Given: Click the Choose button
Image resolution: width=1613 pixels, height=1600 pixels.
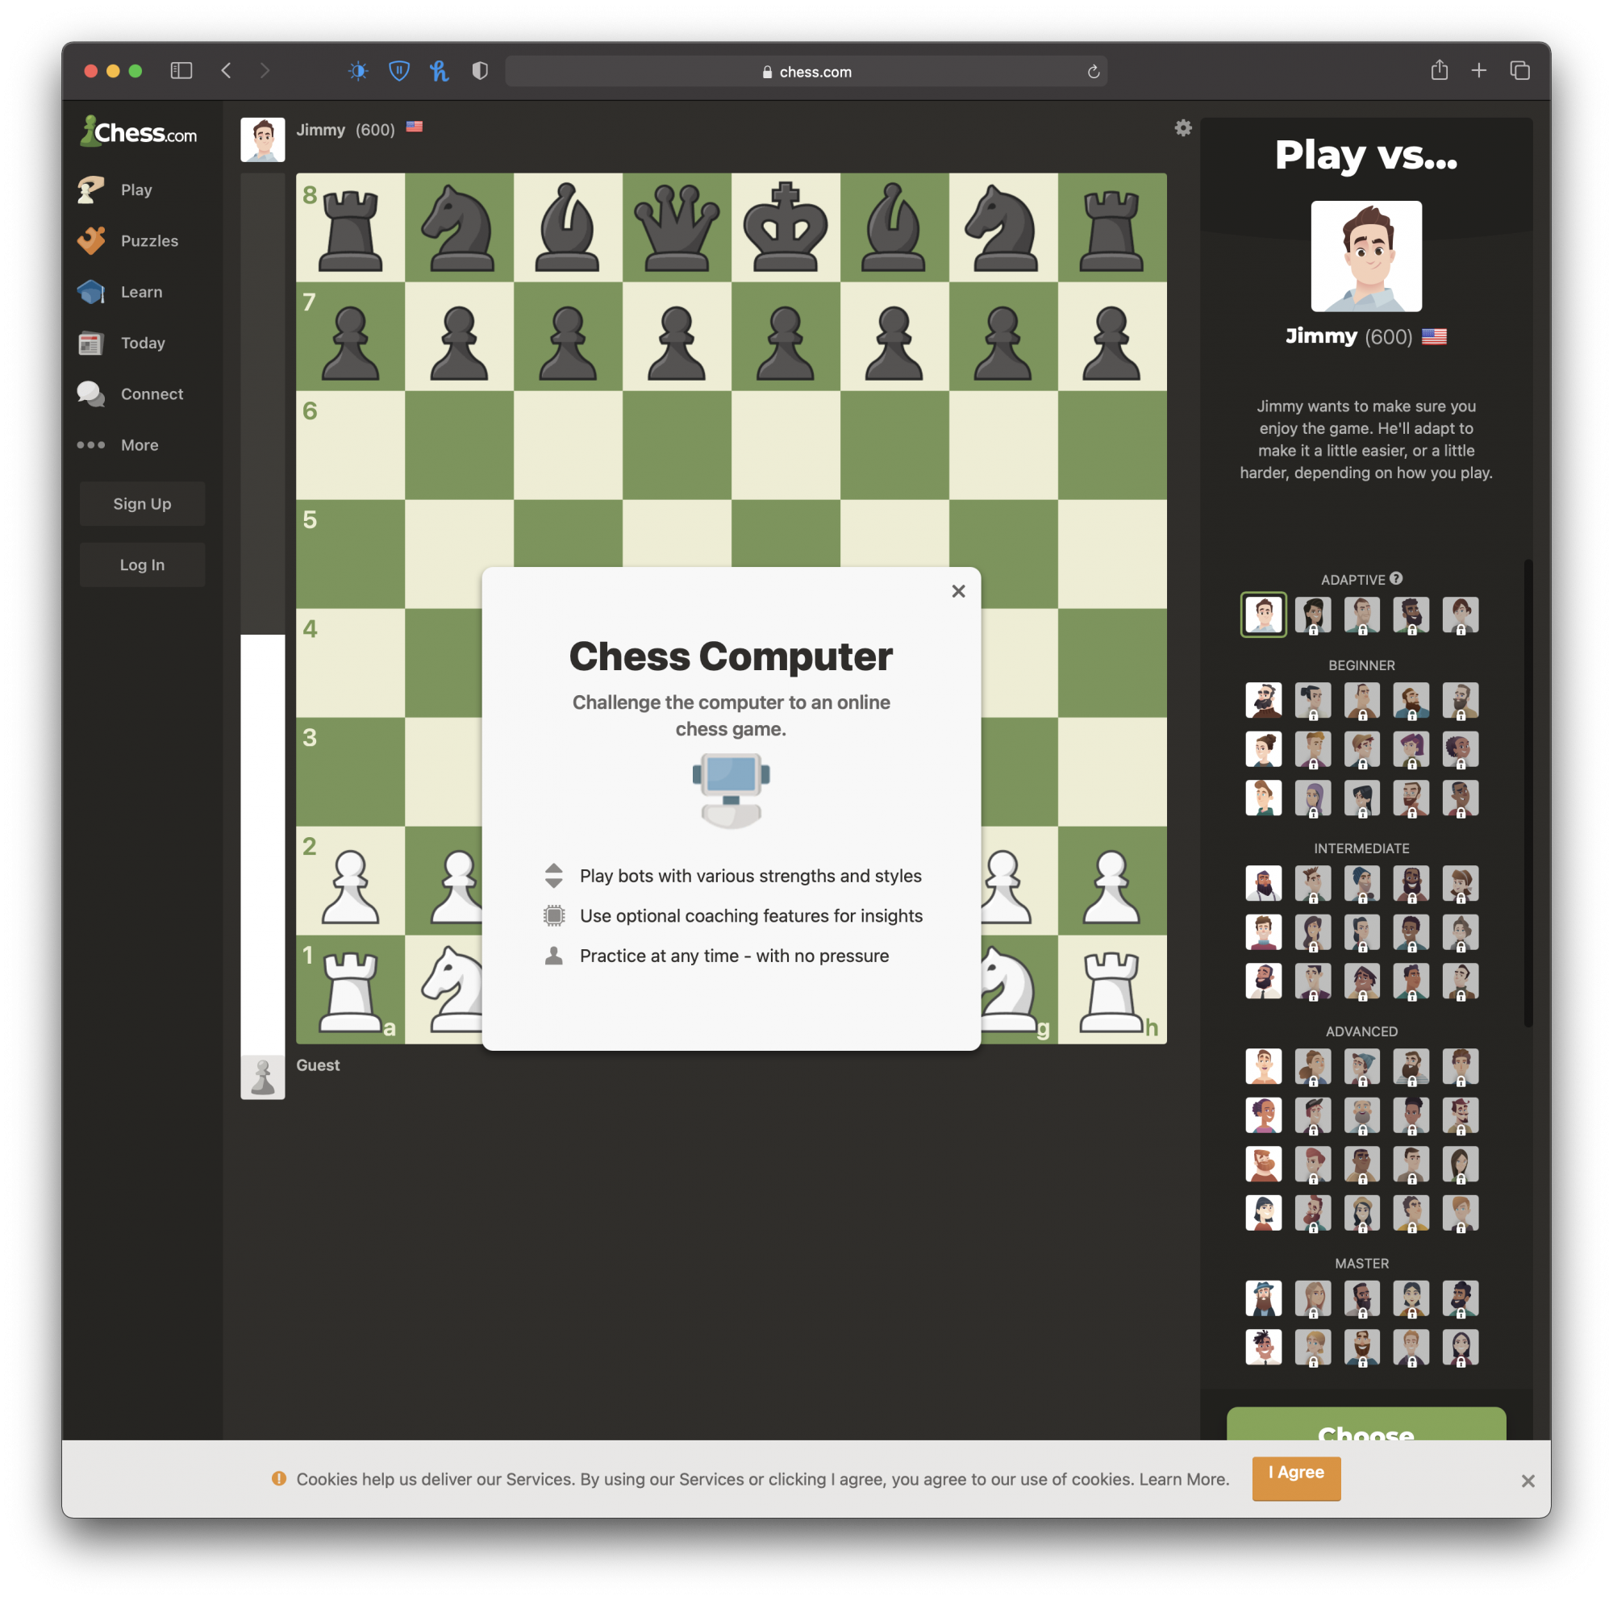Looking at the screenshot, I should pos(1366,1426).
